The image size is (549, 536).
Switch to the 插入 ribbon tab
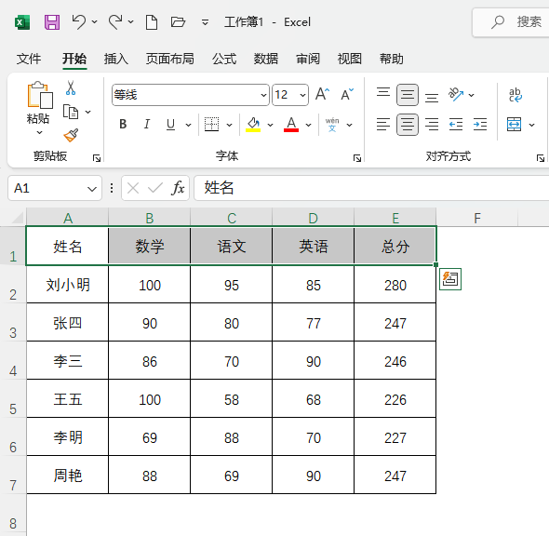pos(116,59)
